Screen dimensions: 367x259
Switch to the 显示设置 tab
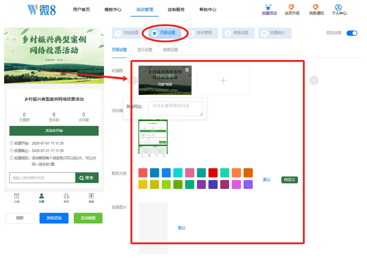(145, 50)
